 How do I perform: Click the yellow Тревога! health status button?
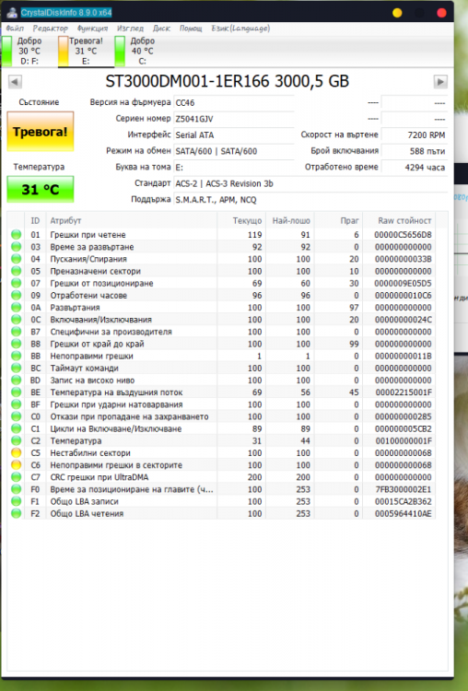click(41, 132)
